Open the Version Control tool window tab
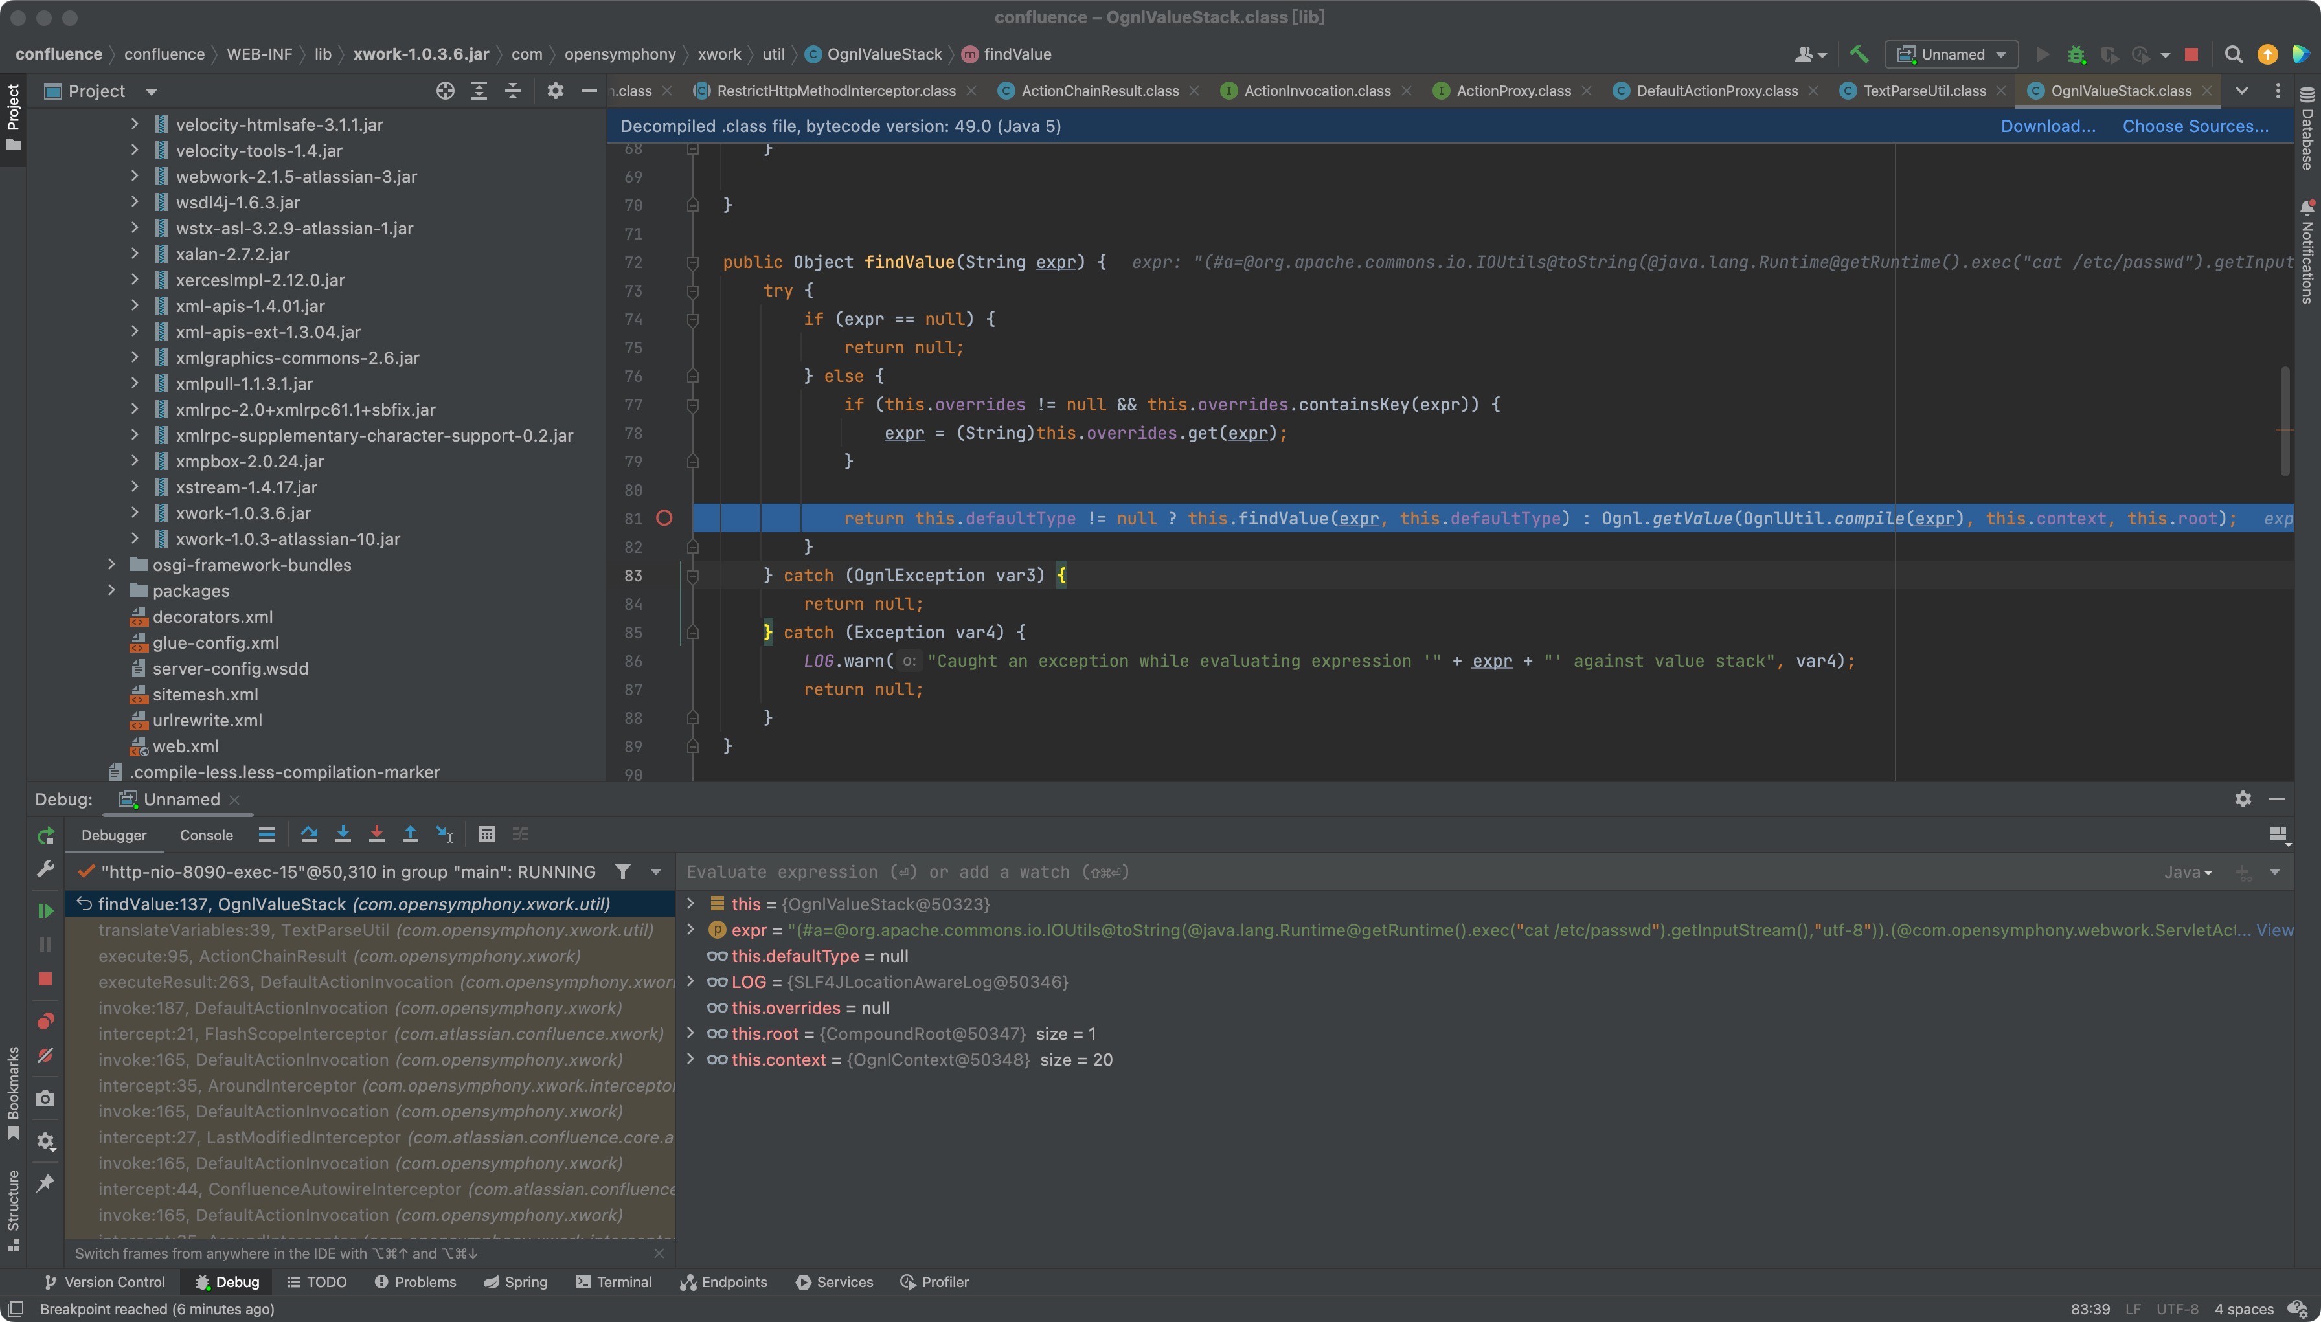The image size is (2321, 1322). tap(104, 1282)
